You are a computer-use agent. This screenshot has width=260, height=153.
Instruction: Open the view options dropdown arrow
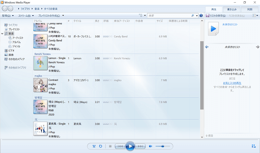tap(145, 16)
